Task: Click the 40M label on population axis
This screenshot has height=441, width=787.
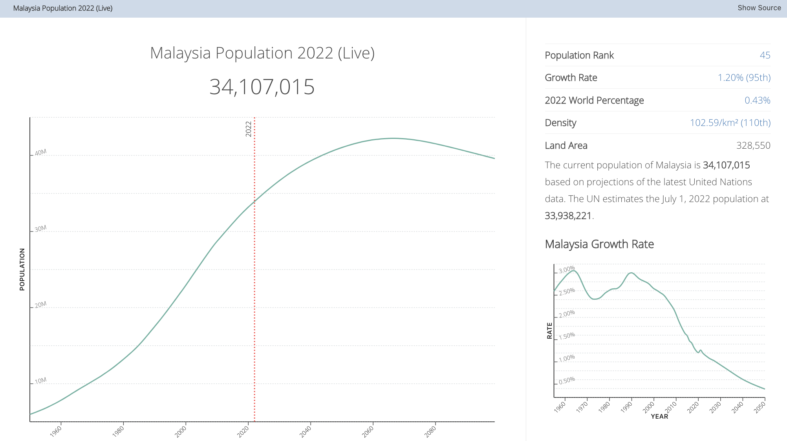Action: click(x=40, y=152)
